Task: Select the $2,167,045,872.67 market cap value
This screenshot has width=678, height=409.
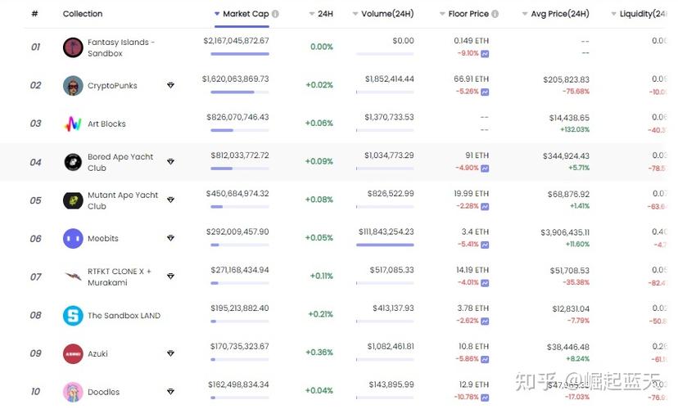Action: (x=236, y=41)
